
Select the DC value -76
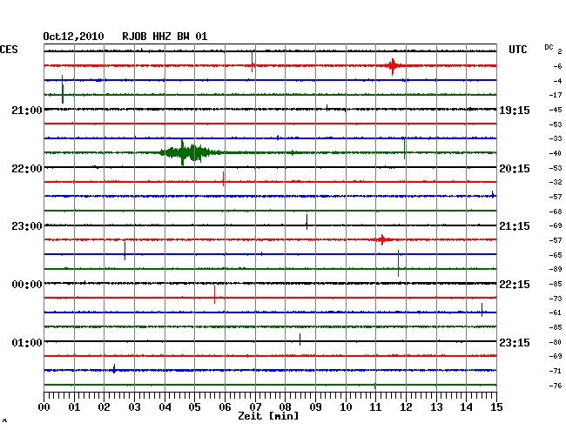tap(556, 386)
